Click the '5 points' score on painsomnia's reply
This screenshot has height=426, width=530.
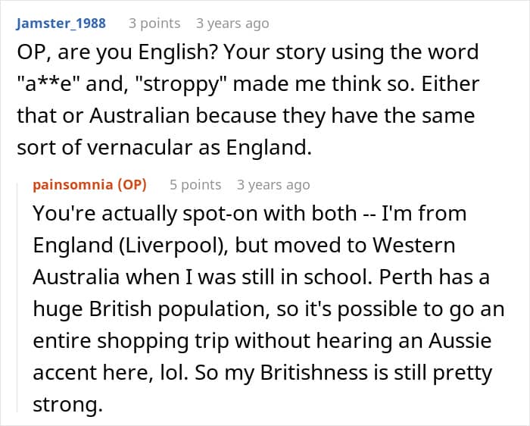tap(195, 185)
